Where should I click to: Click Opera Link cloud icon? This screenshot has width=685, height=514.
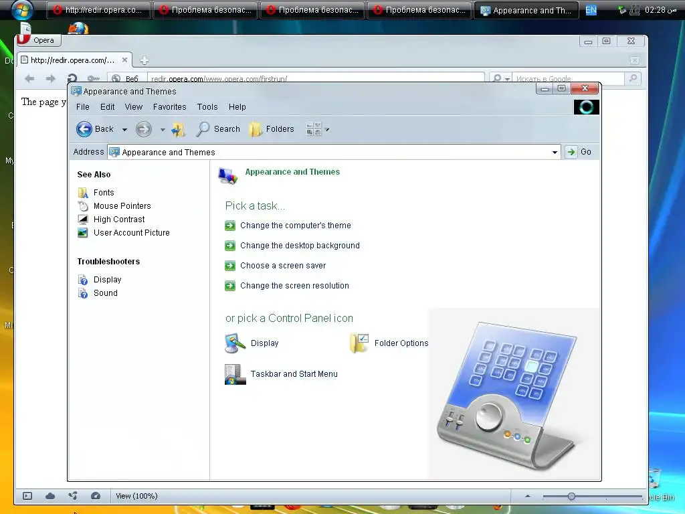click(x=50, y=496)
